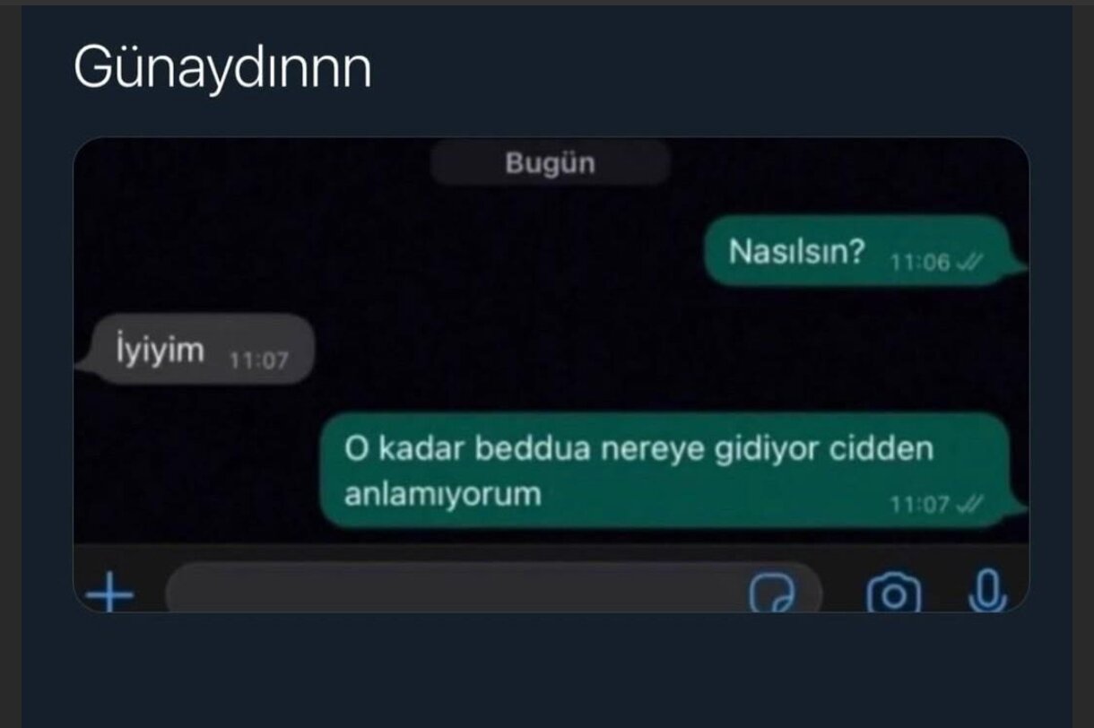This screenshot has width=1094, height=728.
Task: Click the 11:07 timestamp on İyiyim message
Action: 258,360
